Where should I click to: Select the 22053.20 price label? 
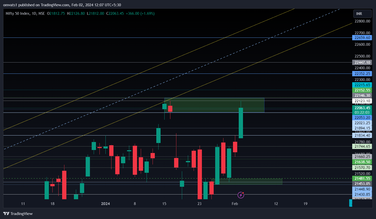362,118
